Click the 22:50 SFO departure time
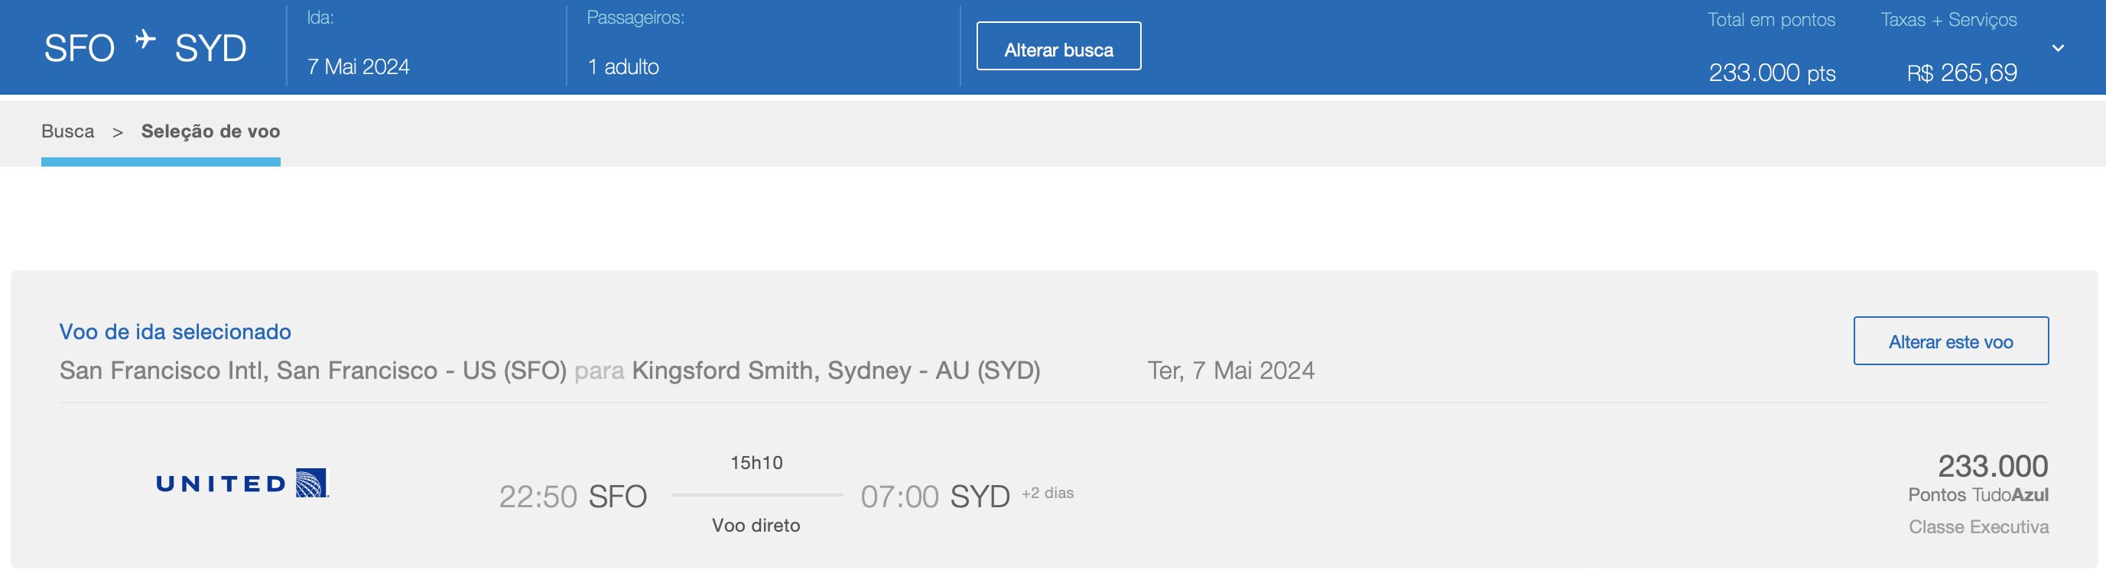Viewport: 2106px width, 576px height. click(x=573, y=497)
